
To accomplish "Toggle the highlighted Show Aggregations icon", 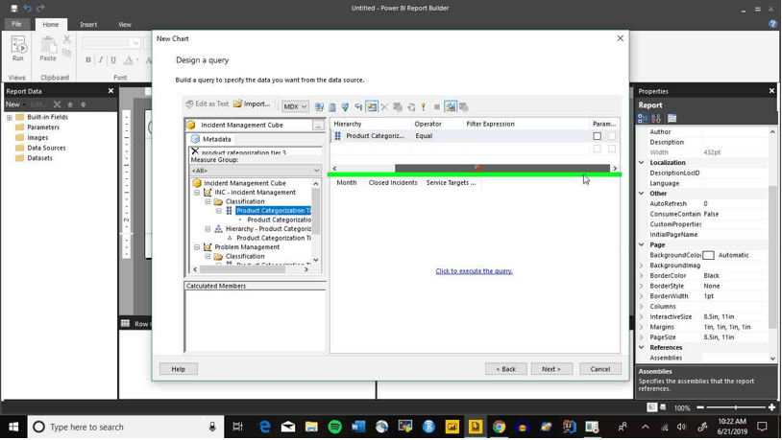I will tap(372, 107).
